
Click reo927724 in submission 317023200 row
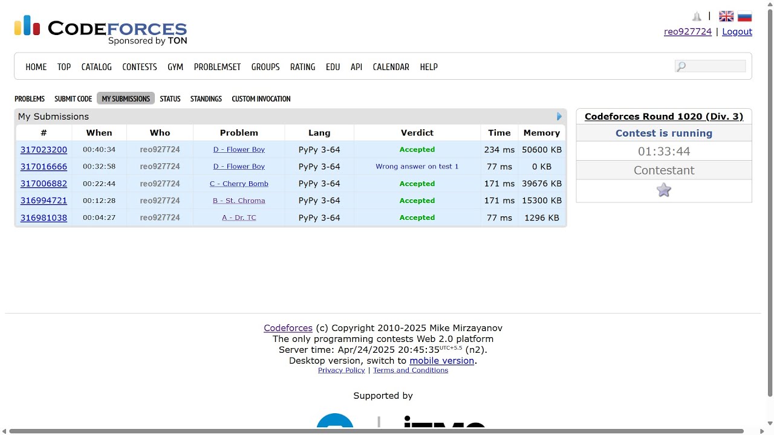[x=160, y=150]
